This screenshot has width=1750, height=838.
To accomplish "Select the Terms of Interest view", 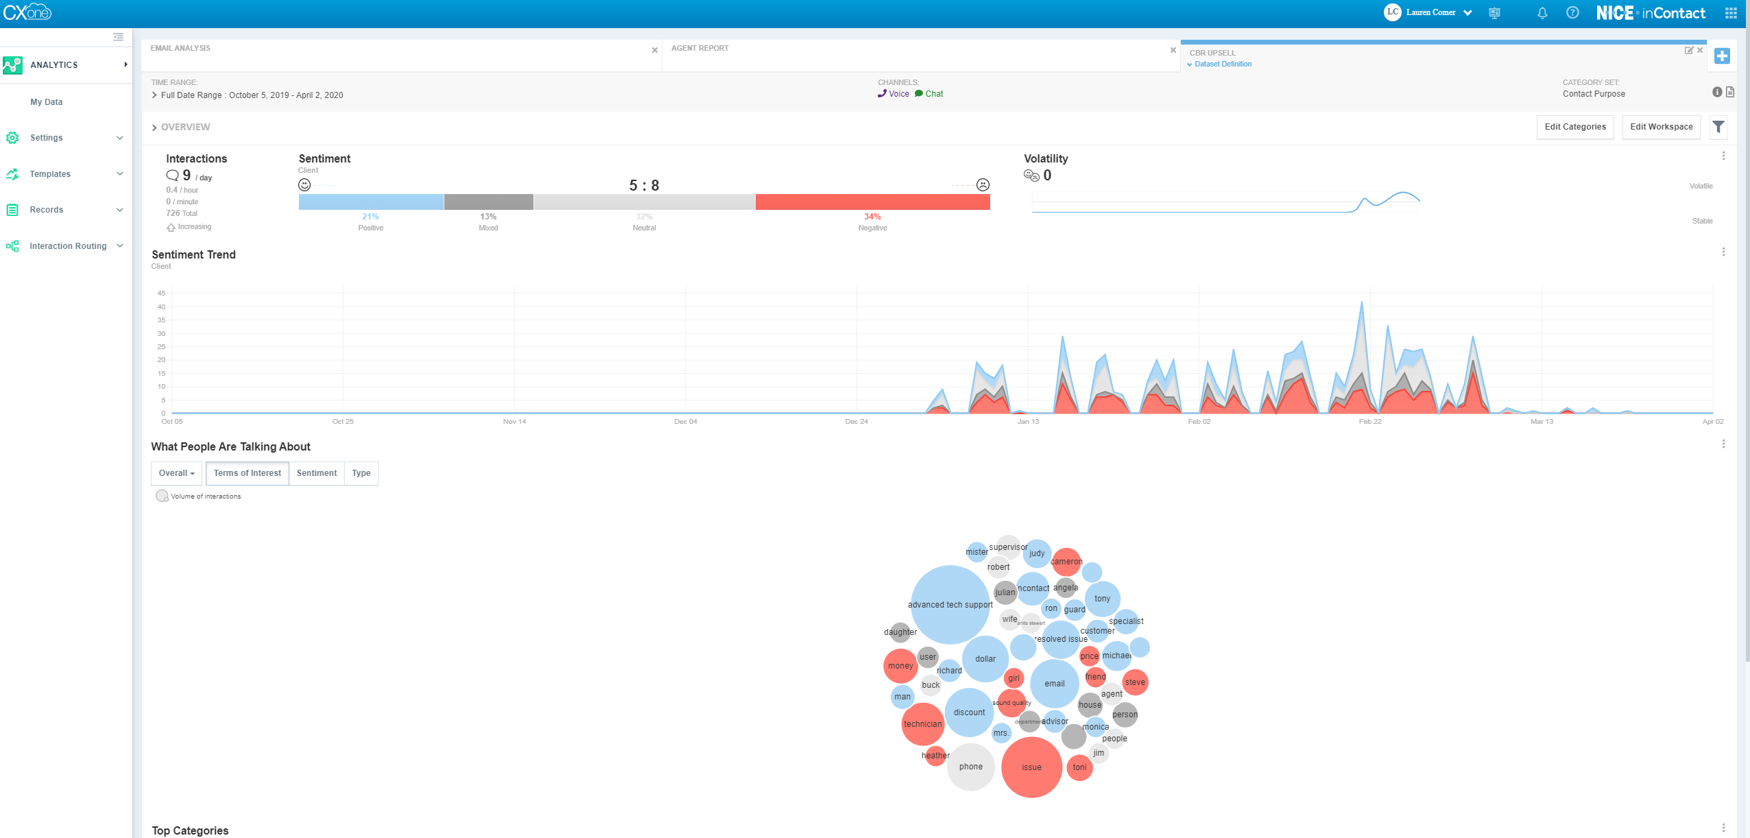I will point(247,473).
